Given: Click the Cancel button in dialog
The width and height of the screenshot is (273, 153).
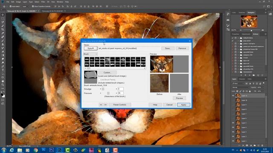Looking at the screenshot, I should (x=169, y=105).
